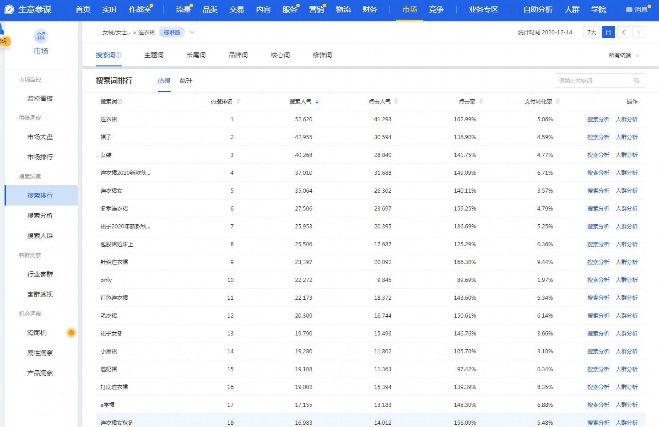Click the search magnifier icon in keyword box
This screenshot has height=427, width=659.
(x=637, y=81)
